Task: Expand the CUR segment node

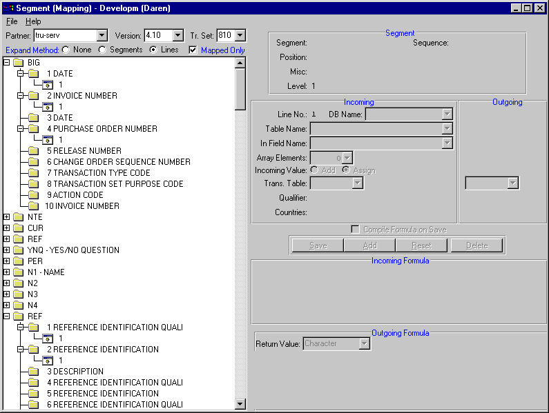Action: click(x=7, y=228)
